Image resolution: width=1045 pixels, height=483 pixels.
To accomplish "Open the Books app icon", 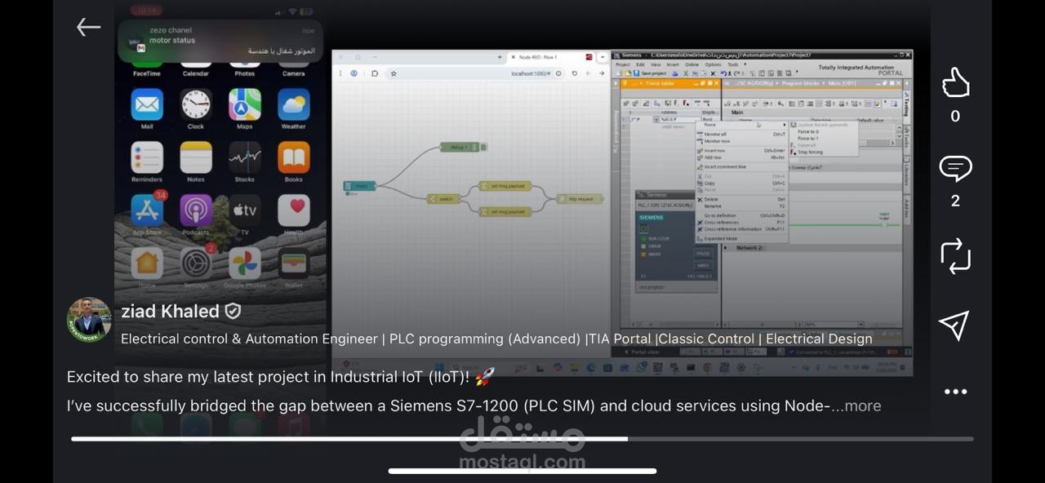I will pos(294,158).
